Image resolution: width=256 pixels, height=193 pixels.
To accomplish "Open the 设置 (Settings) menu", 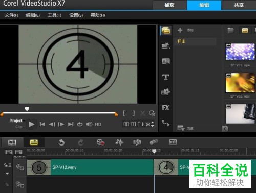I will [76, 15].
